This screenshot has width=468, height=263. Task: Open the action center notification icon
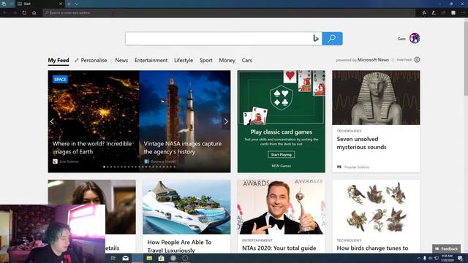pyautogui.click(x=460, y=258)
